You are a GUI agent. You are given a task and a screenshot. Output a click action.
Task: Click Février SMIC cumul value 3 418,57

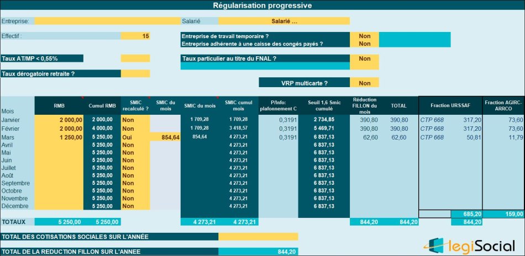(239, 129)
